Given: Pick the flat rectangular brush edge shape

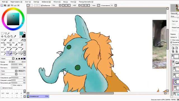Looking at the screenshot, I should (24, 59).
